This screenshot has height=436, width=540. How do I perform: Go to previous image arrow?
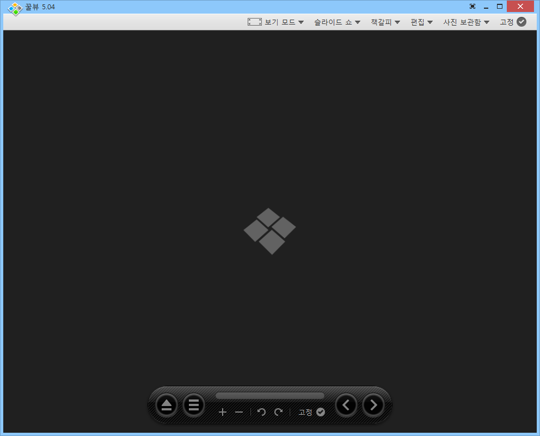click(346, 405)
